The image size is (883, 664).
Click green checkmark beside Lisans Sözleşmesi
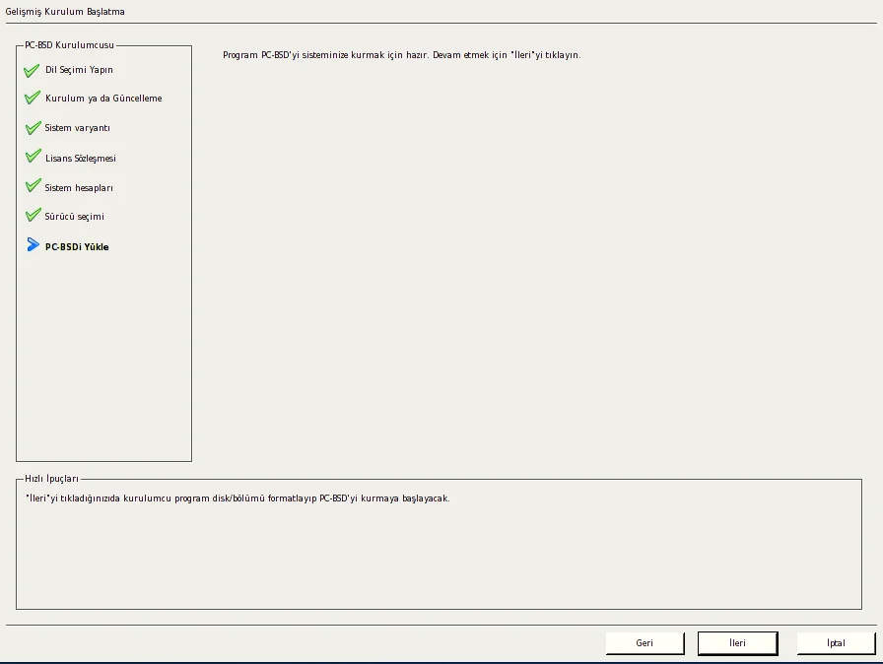coord(33,156)
